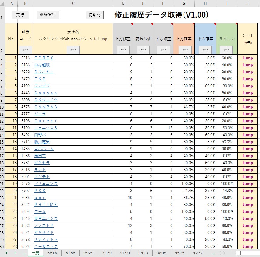Switch to the 4199 sheet tab
Viewport: 260px width, 257px height.
(125, 253)
